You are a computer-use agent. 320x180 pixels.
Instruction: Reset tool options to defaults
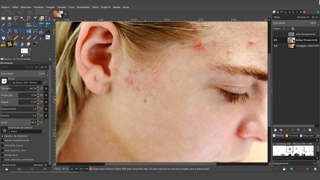click(x=45, y=169)
